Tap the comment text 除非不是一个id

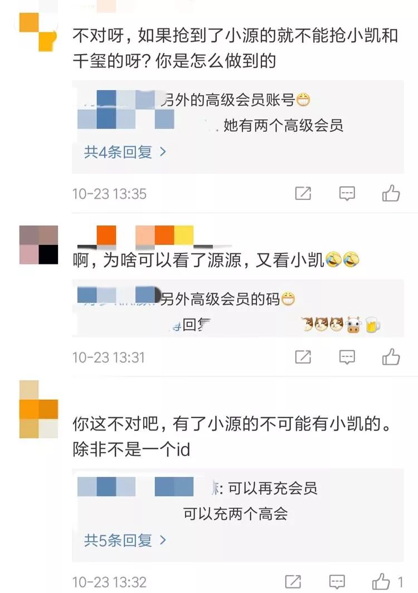pos(132,450)
